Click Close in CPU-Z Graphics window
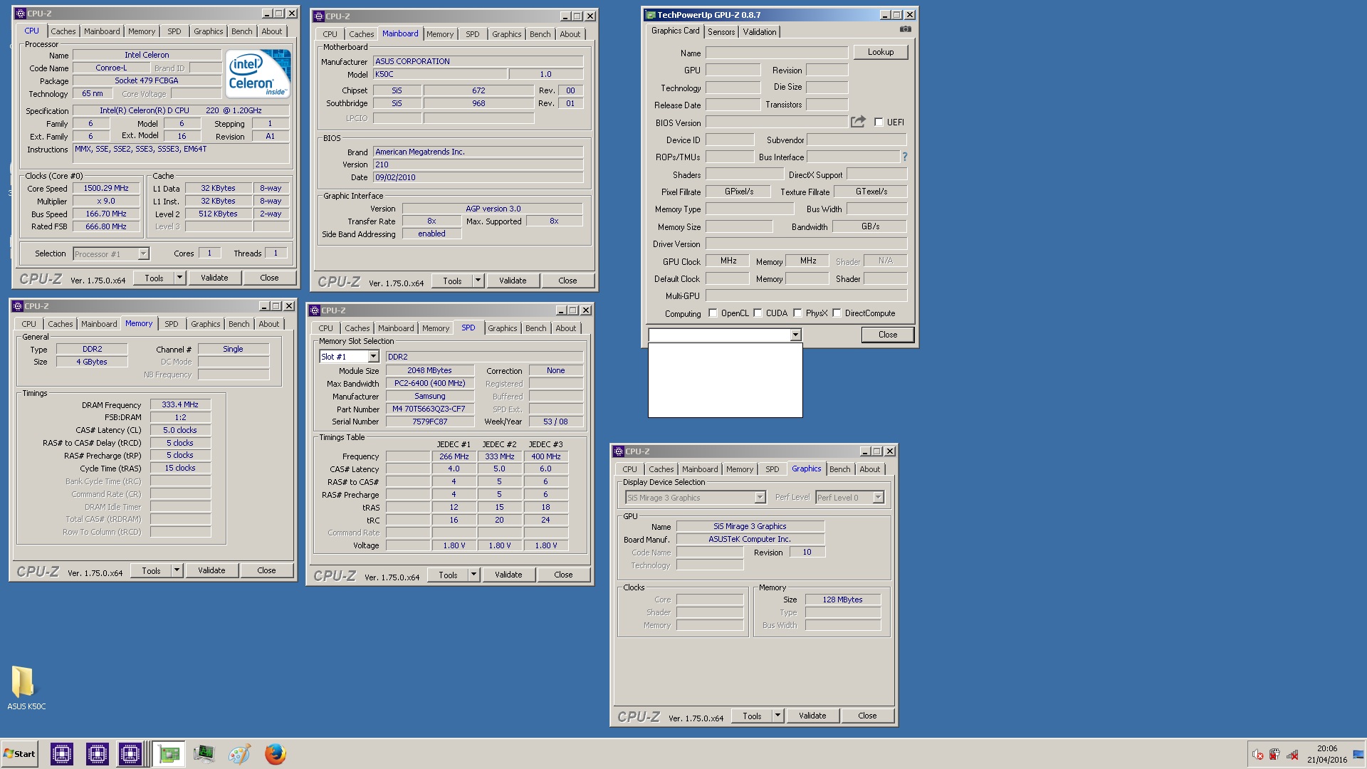 pos(867,716)
